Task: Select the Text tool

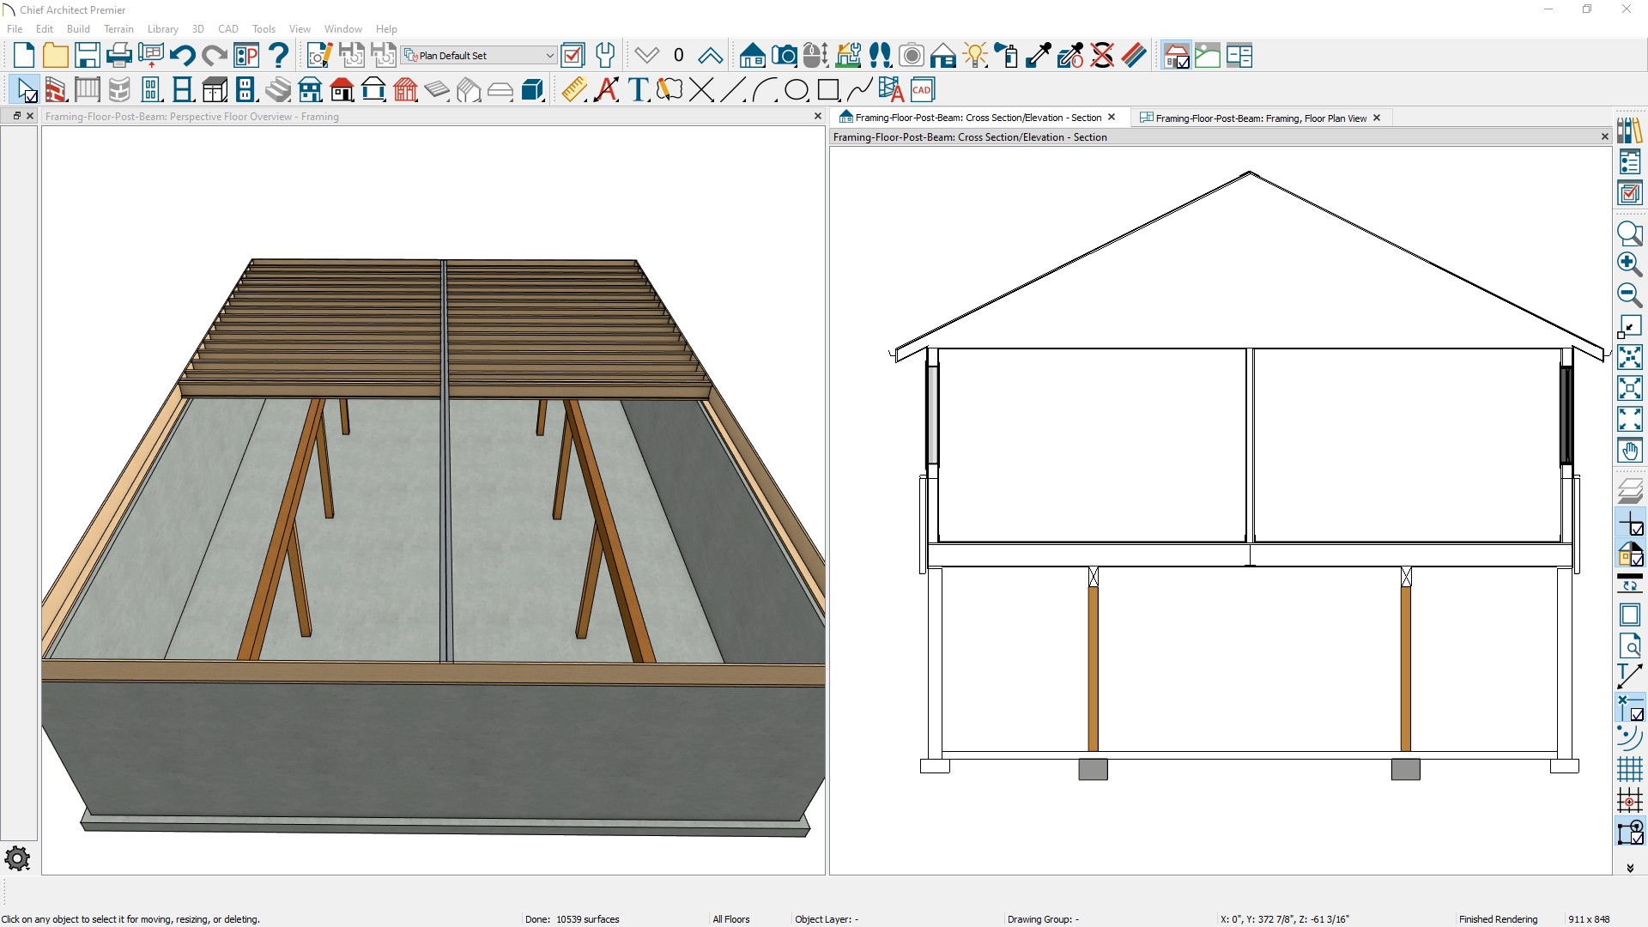Action: coord(638,89)
